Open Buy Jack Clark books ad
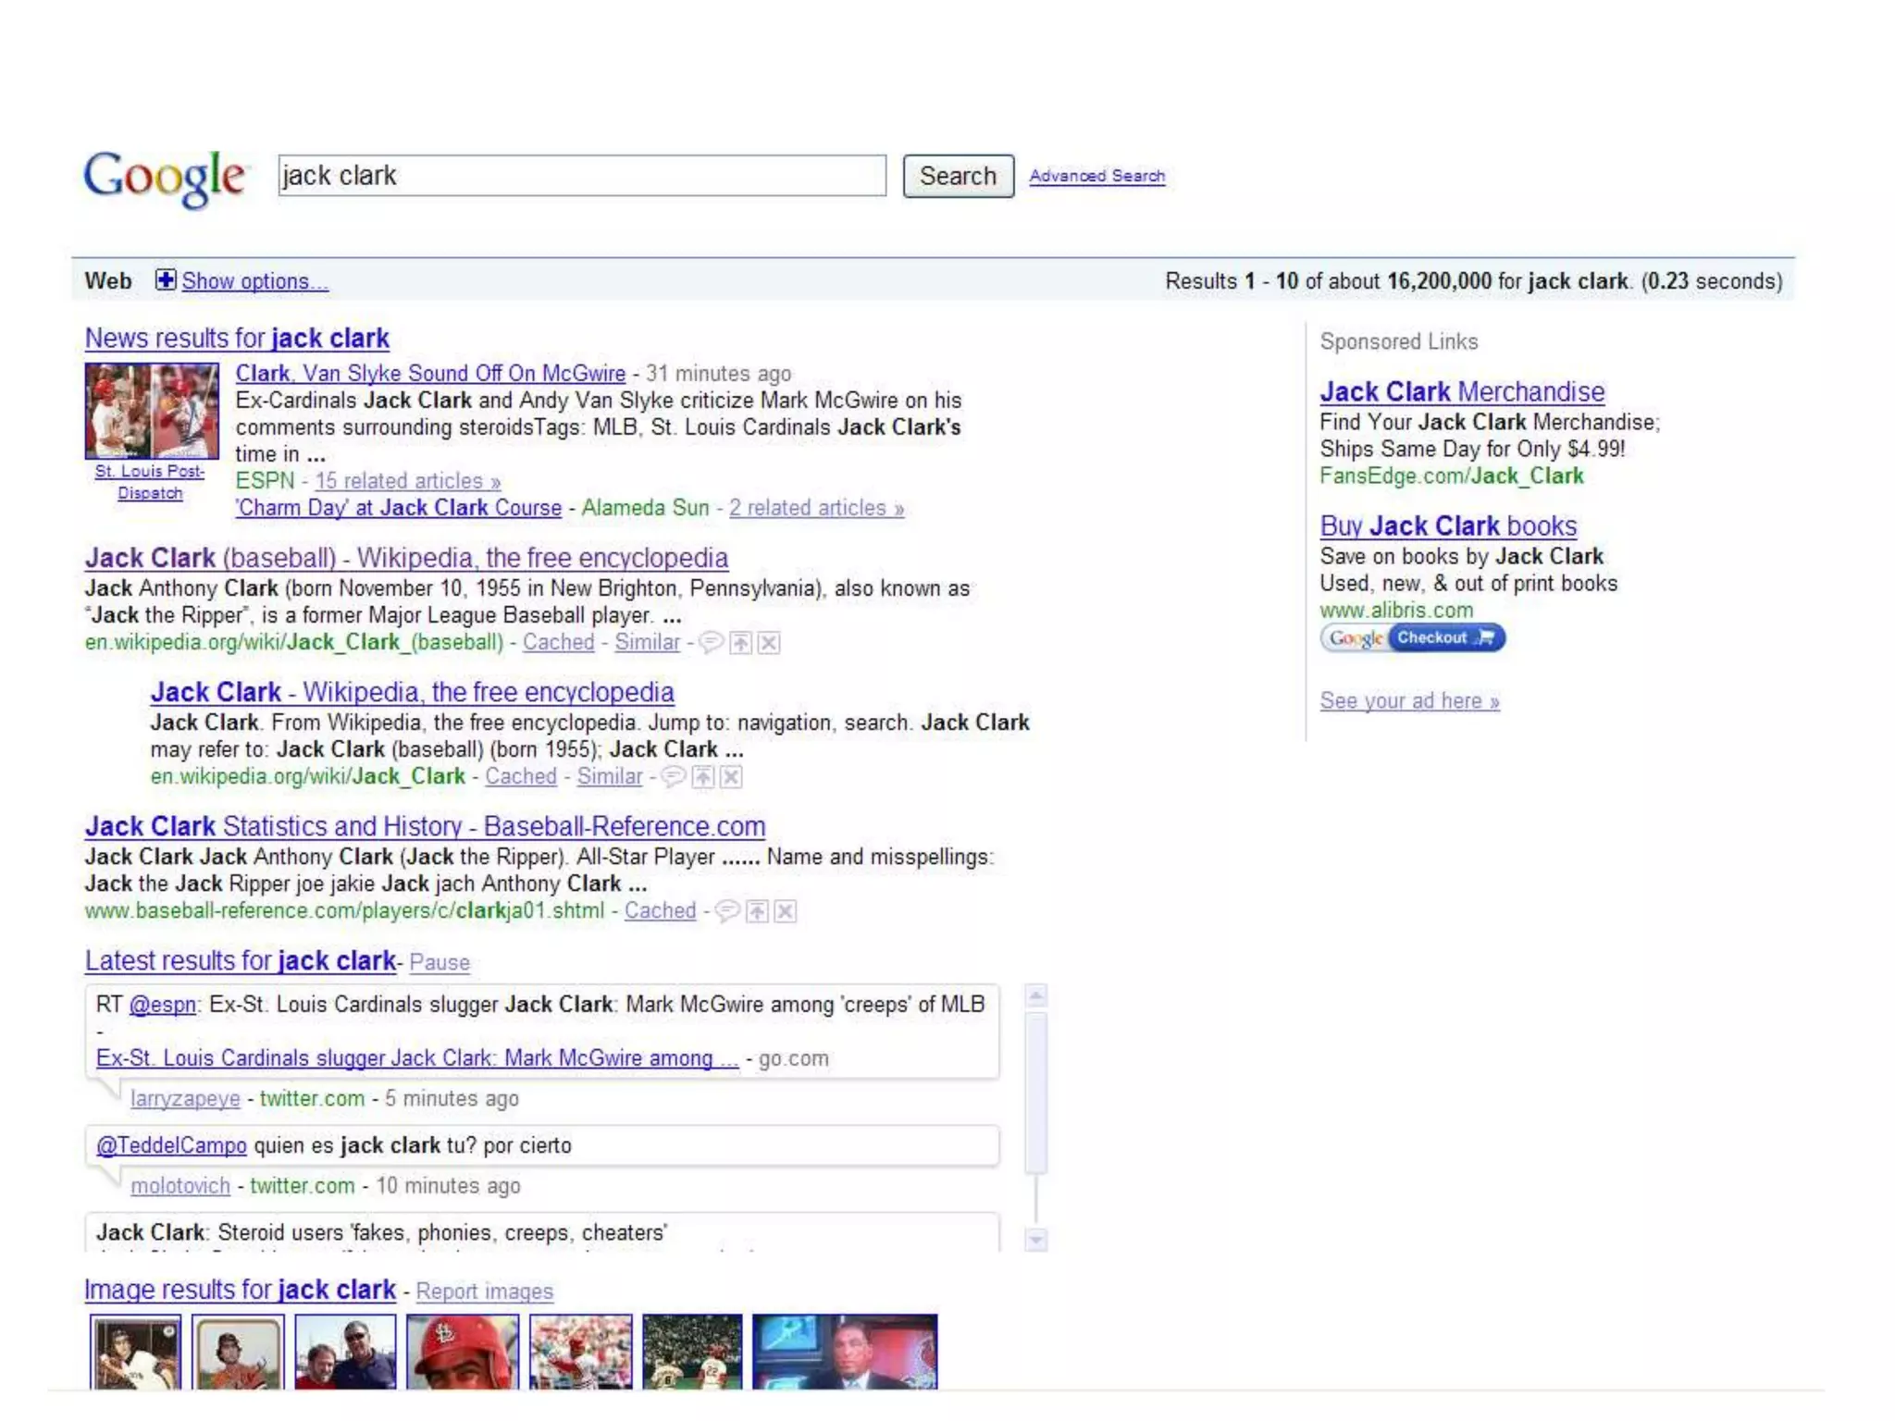 pyautogui.click(x=1448, y=525)
